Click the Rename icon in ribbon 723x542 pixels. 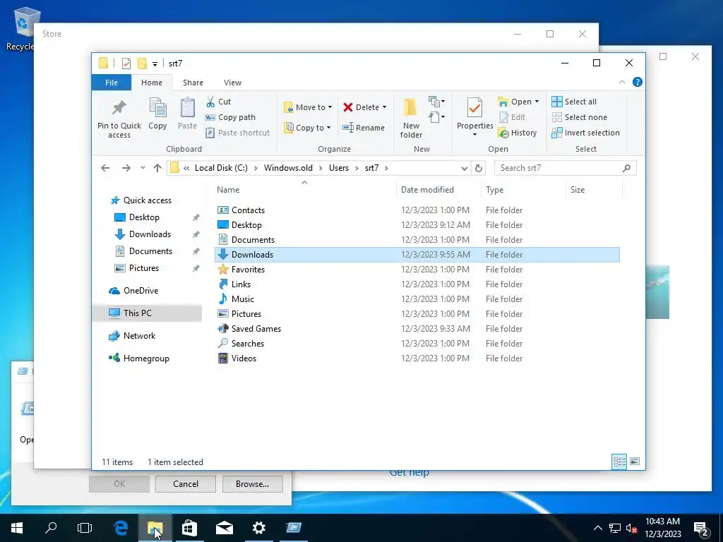[x=348, y=128]
